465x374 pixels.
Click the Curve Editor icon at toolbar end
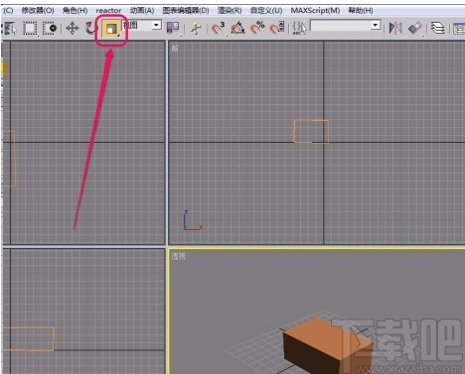point(459,29)
